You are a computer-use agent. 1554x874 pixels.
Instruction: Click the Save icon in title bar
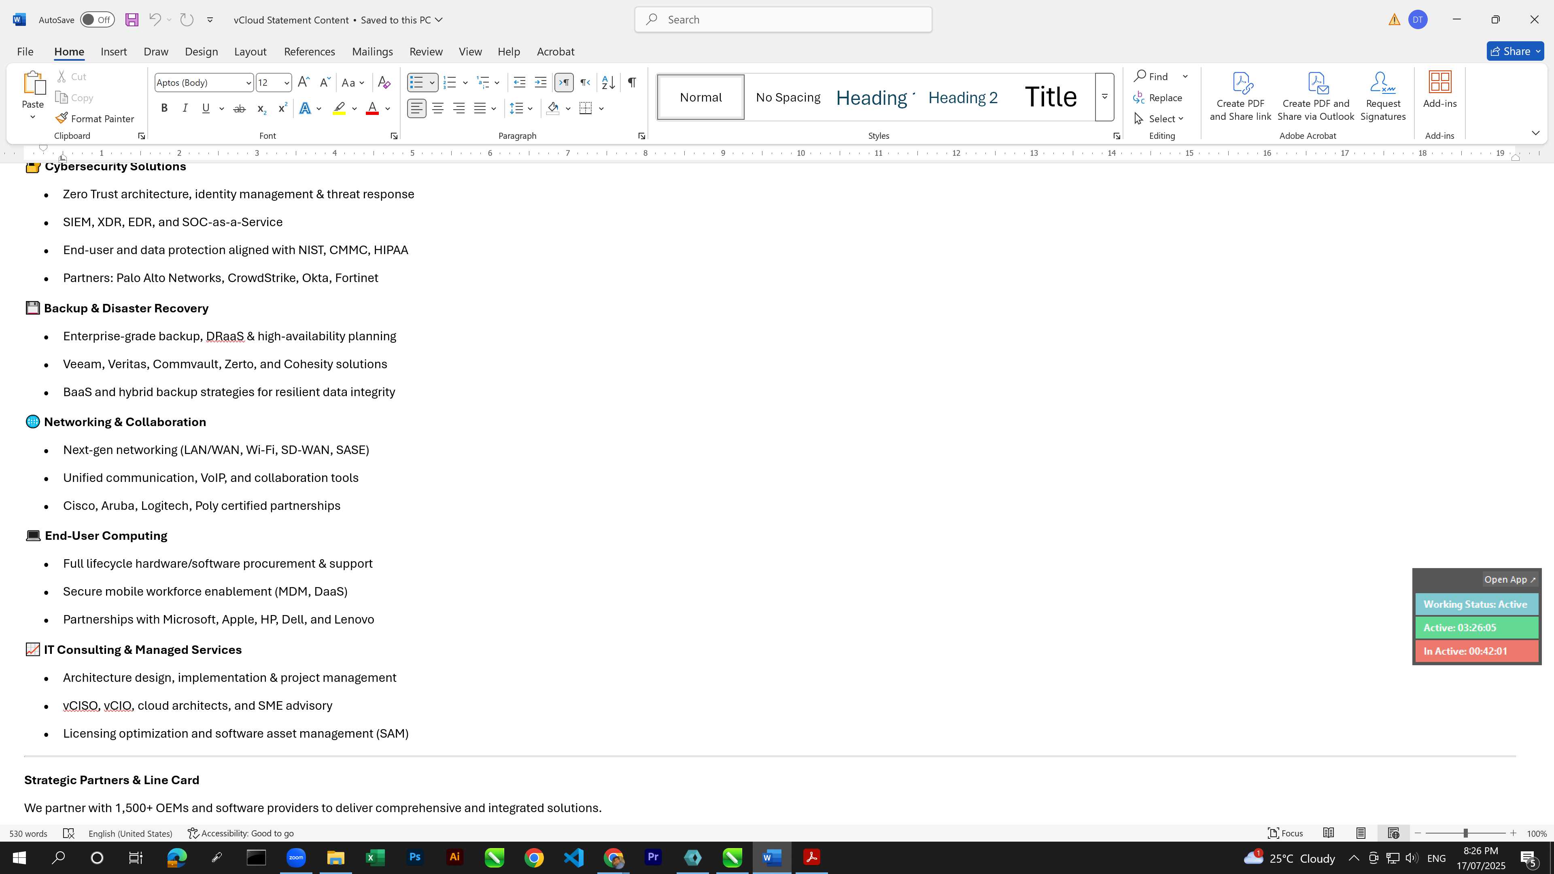(132, 20)
